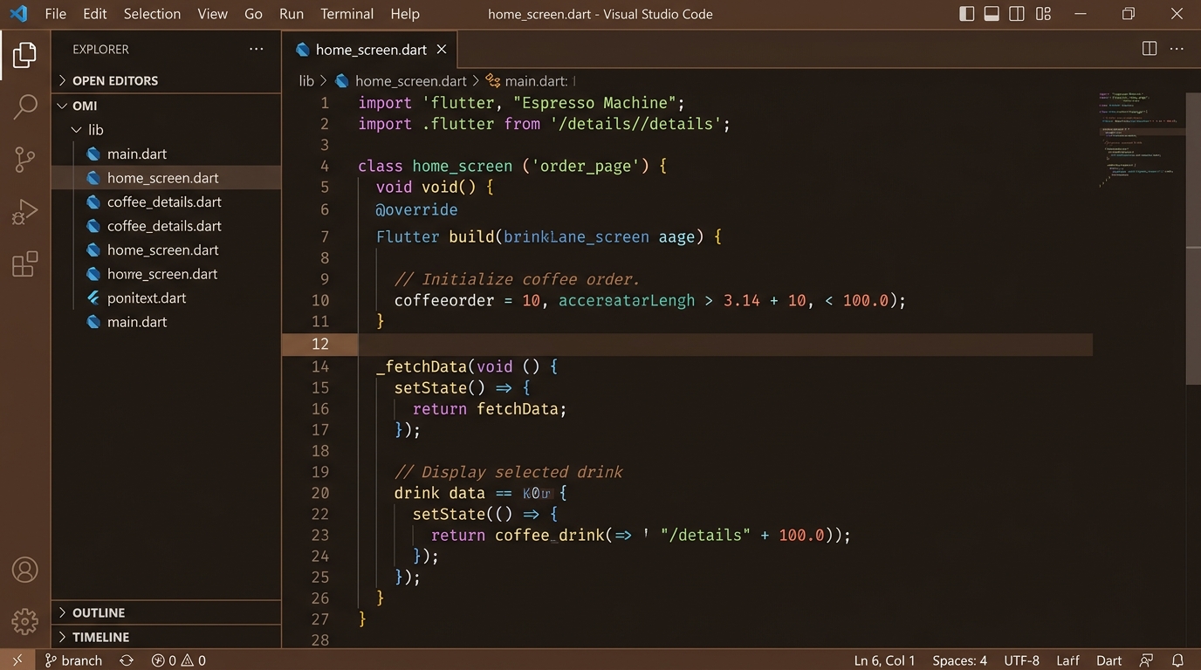This screenshot has width=1201, height=670.
Task: Click the VS Code logo in title bar
Action: click(18, 14)
